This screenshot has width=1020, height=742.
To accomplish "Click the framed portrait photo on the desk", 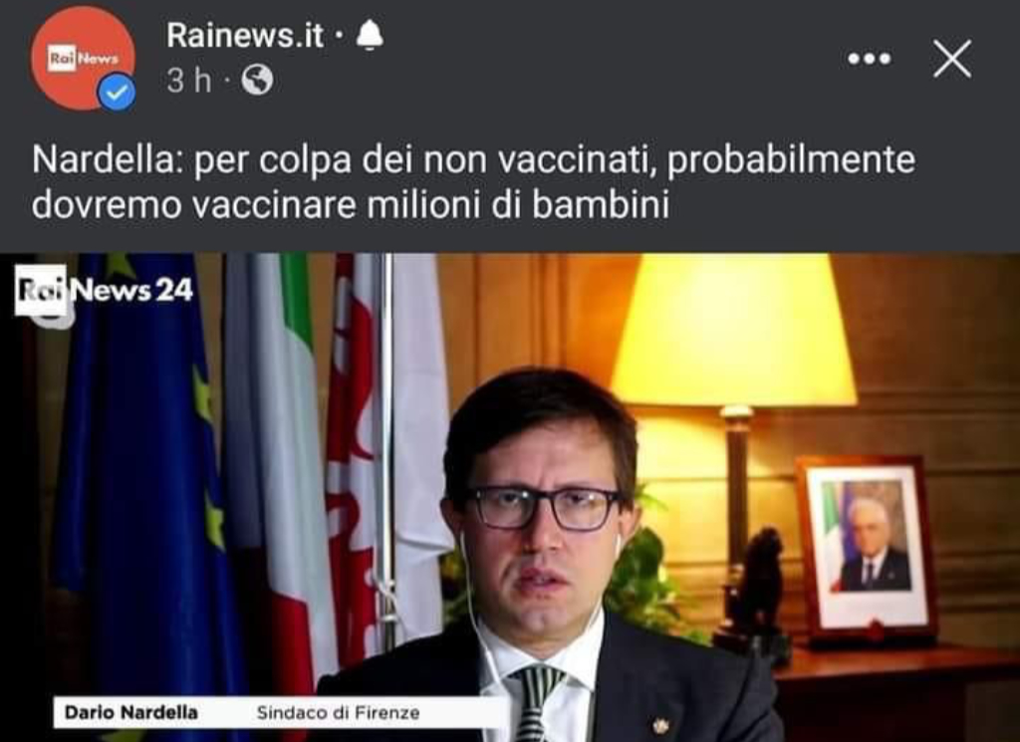I will (866, 548).
